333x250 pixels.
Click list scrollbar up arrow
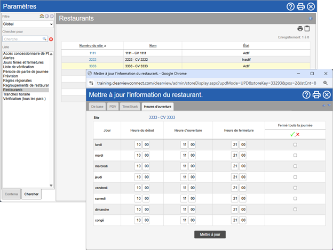point(51,54)
